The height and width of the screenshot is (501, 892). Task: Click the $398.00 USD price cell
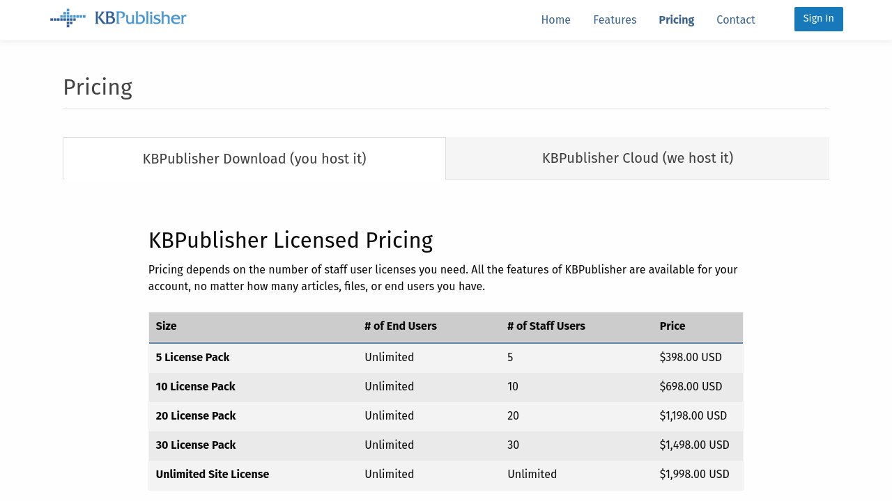pyautogui.click(x=691, y=358)
